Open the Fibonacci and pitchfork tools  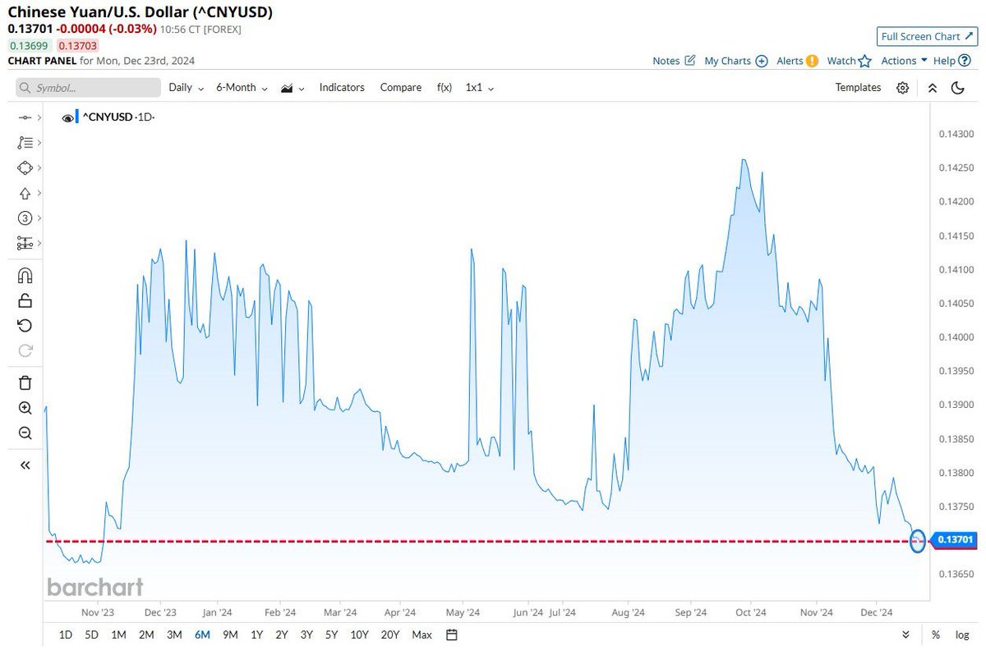[x=25, y=143]
